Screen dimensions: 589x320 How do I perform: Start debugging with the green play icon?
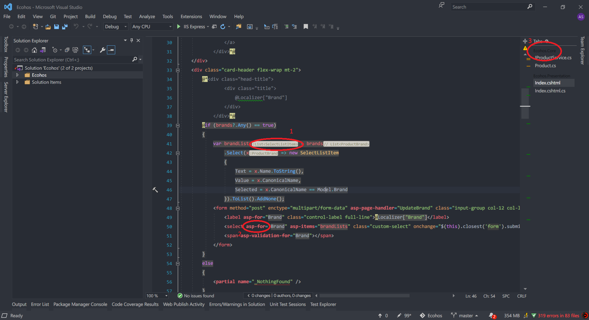coord(179,27)
